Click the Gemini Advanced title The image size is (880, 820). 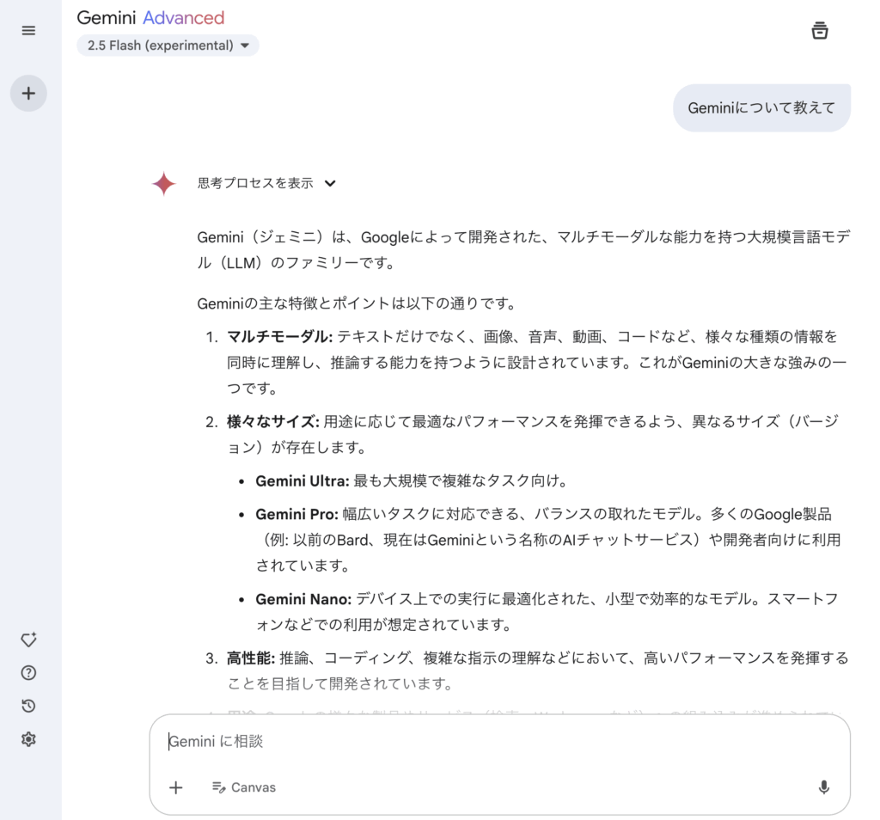(x=150, y=18)
